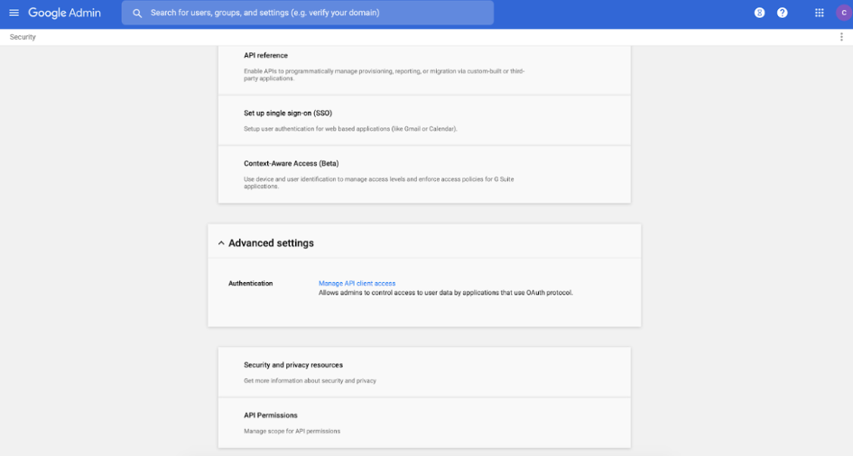The height and width of the screenshot is (456, 853).
Task: Open the three-dot more options menu
Action: 841,37
